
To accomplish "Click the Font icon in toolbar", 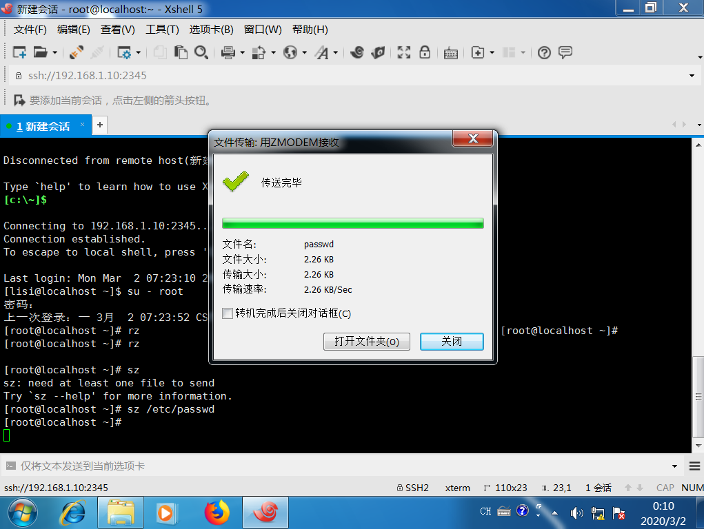I will (321, 52).
